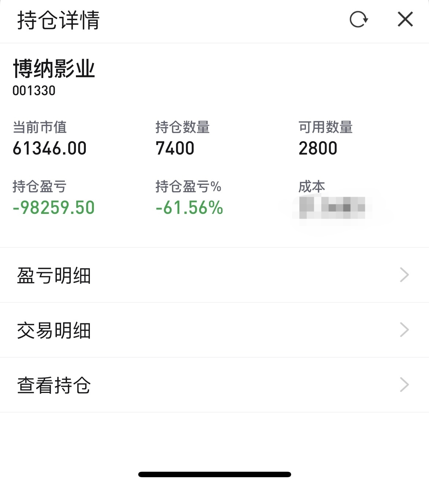Viewport: 429px width, 486px height.
Task: Tap the 持仓盈亏 amount -98259.50
Action: (x=54, y=208)
